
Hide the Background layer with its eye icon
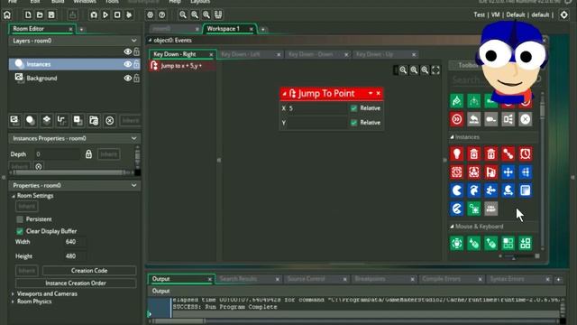128,79
